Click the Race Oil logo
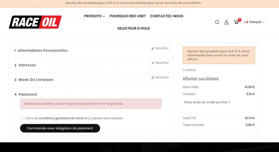The image size is (279, 152). coord(35,22)
